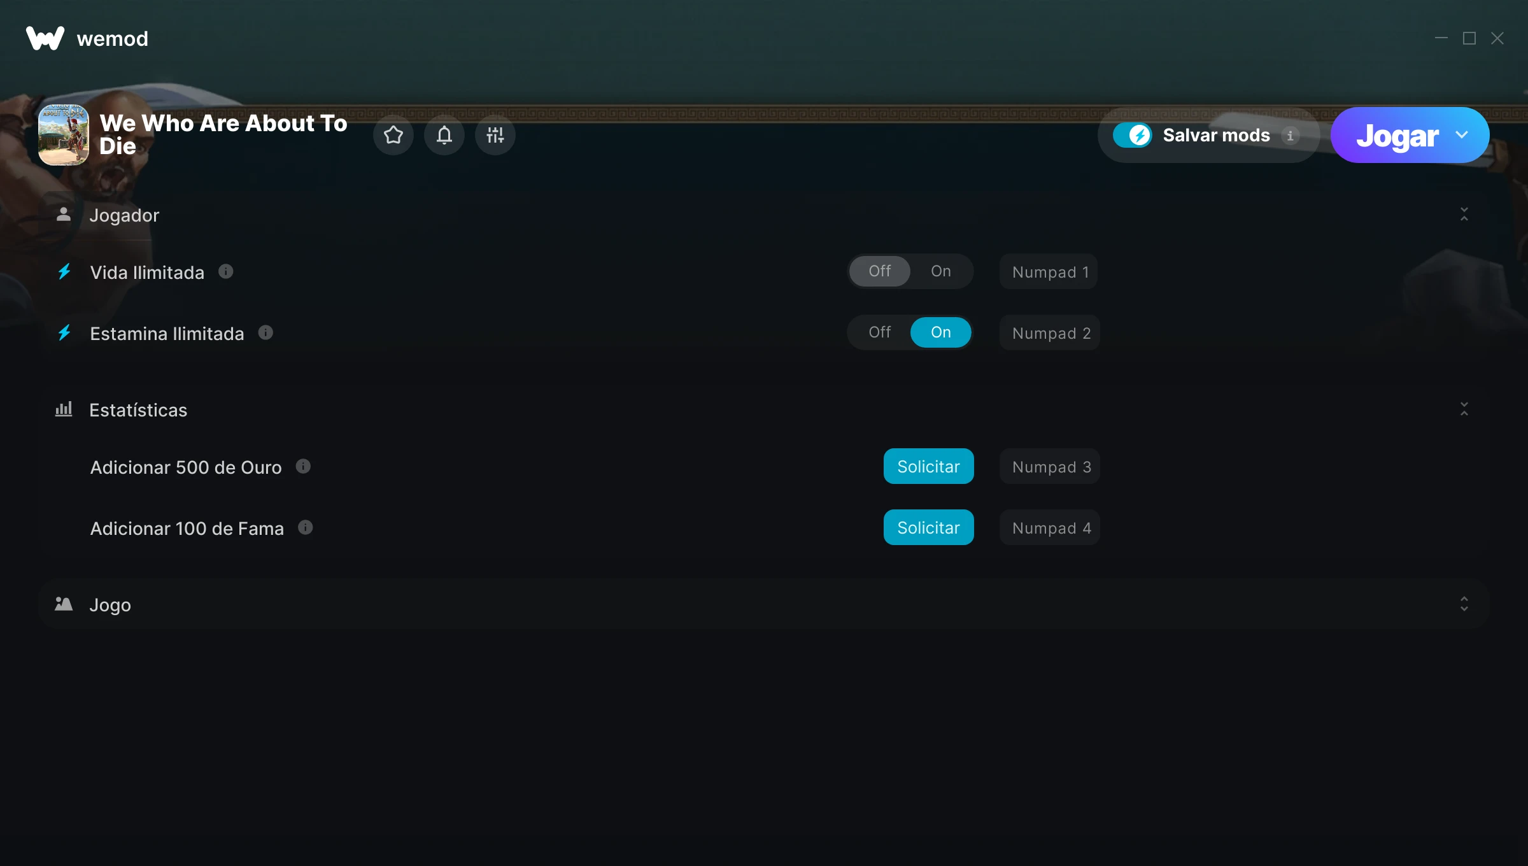Image resolution: width=1528 pixels, height=866 pixels.
Task: Click the WeMod logo icon
Action: pyautogui.click(x=45, y=38)
